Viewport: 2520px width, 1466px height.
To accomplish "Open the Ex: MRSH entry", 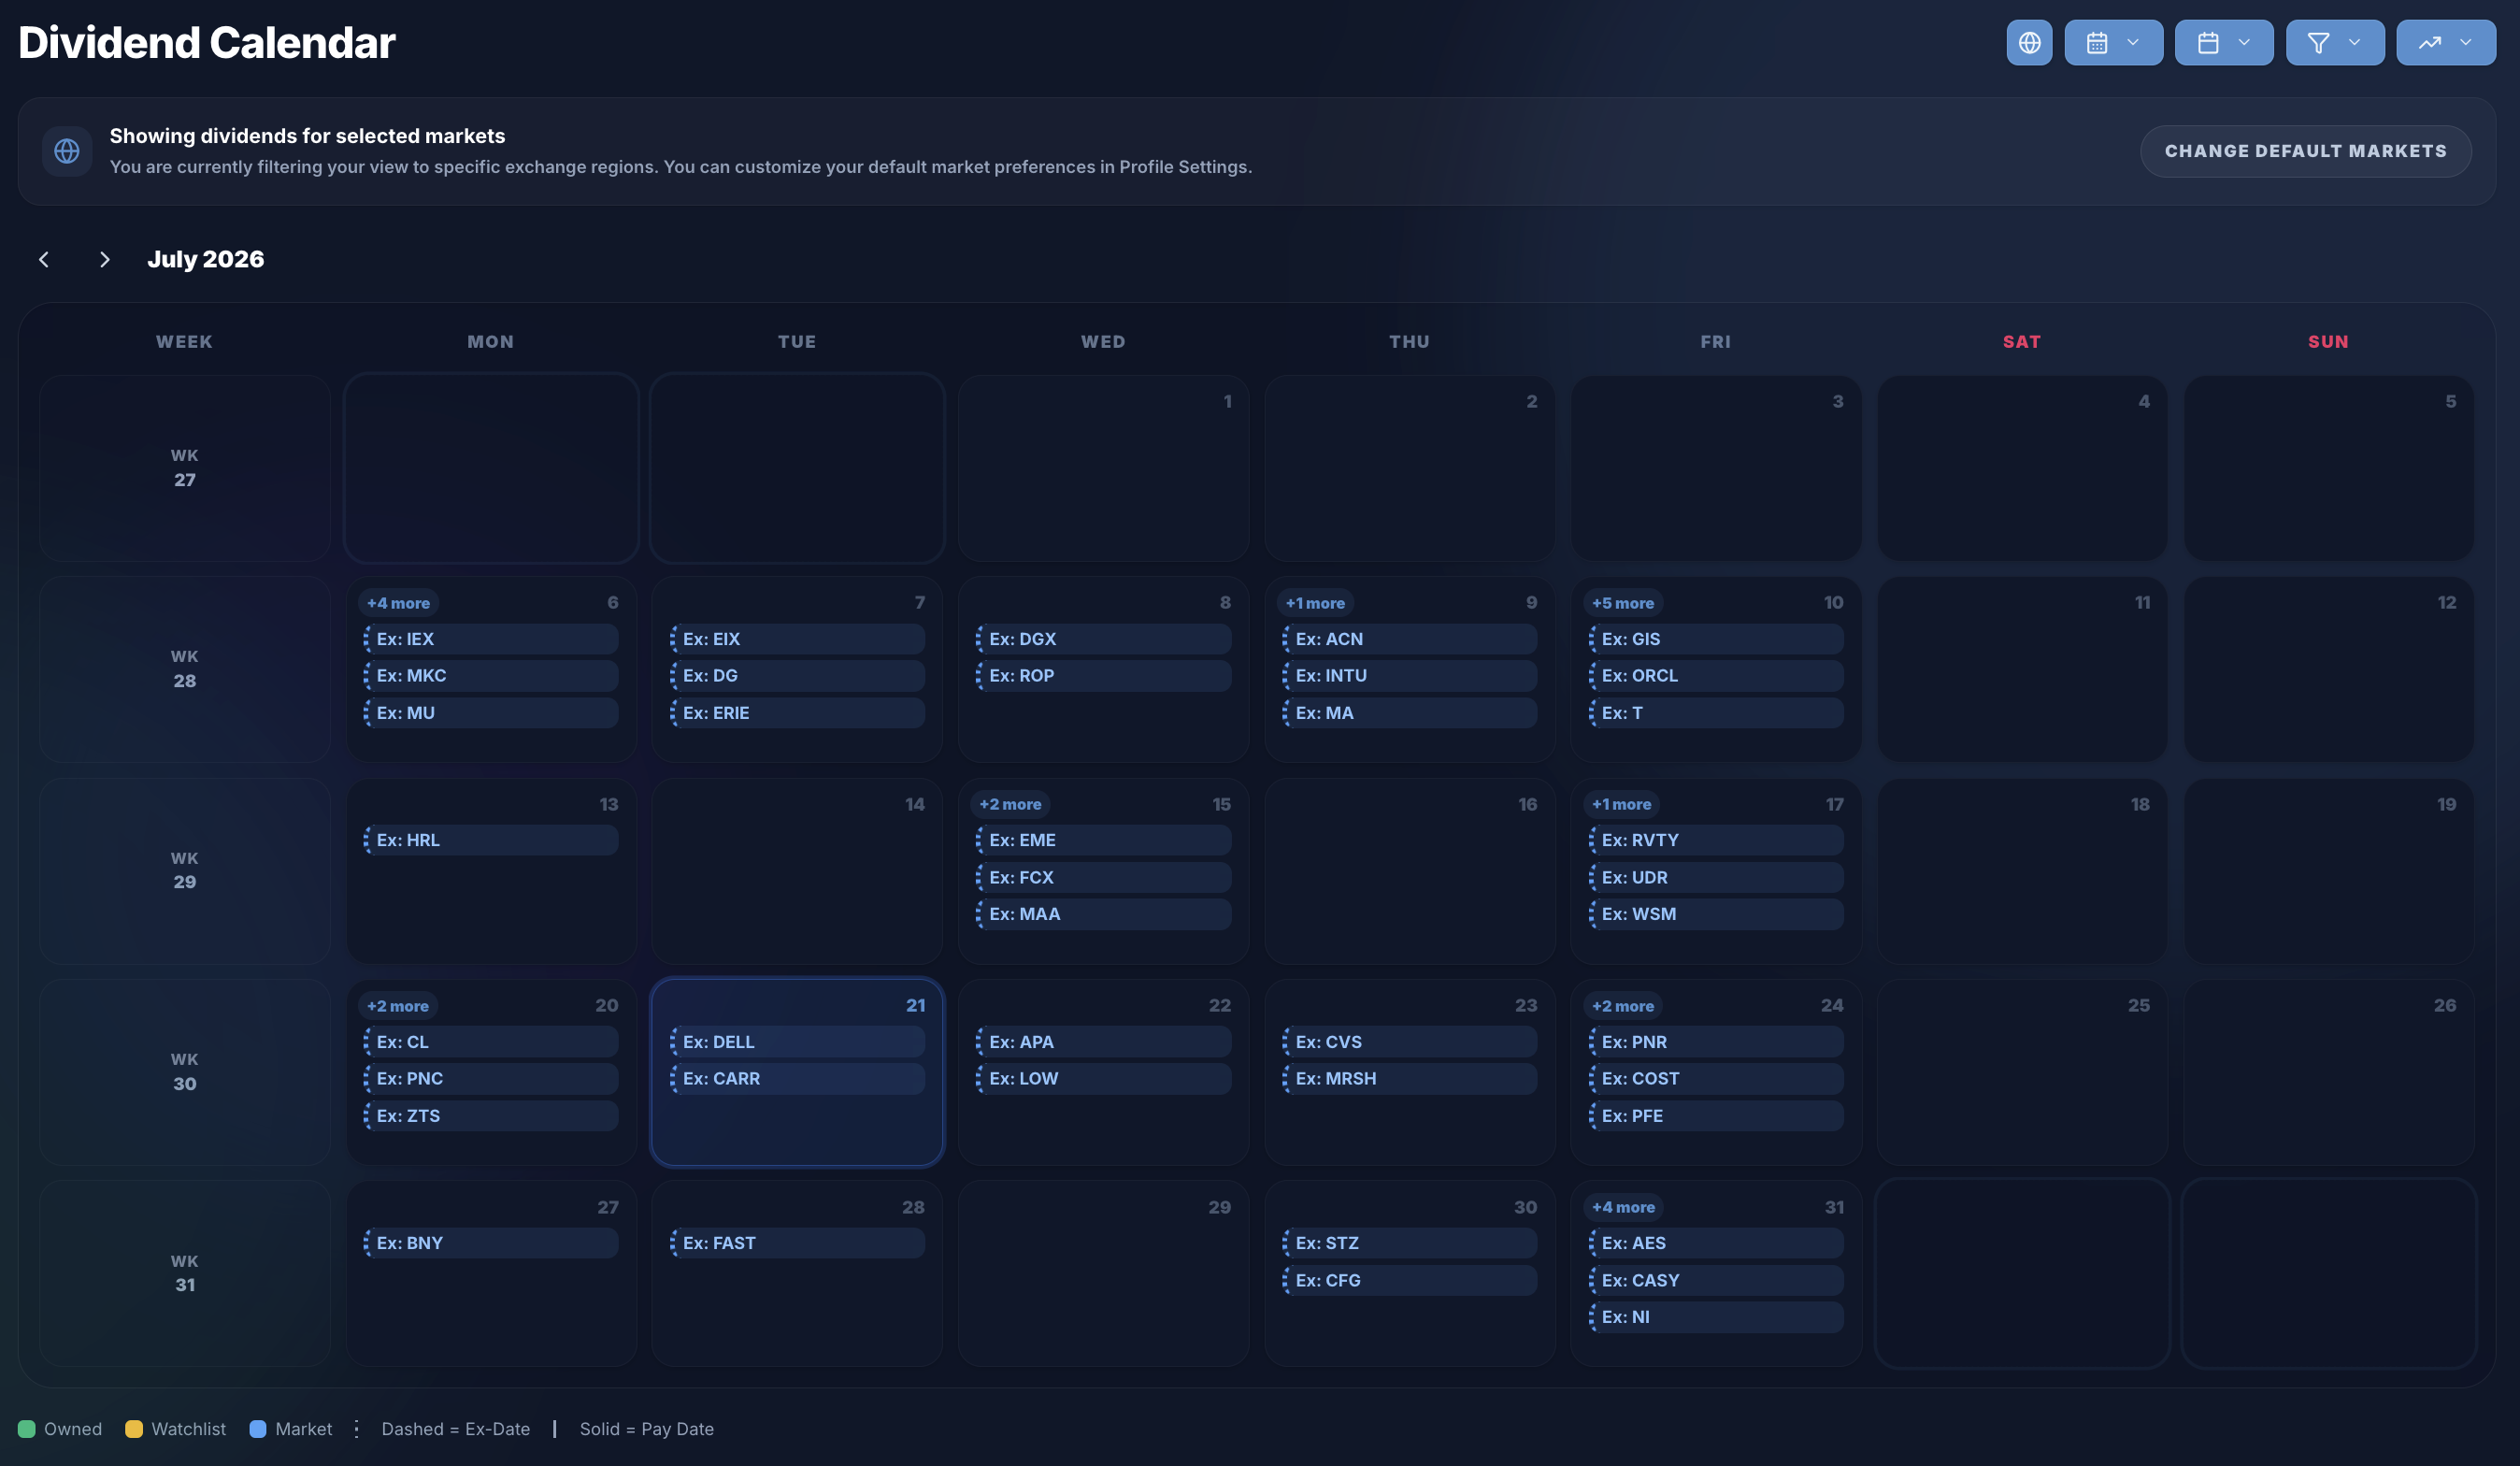I will coord(1410,1079).
